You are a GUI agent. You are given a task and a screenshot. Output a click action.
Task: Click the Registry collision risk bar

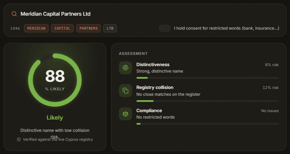point(207,101)
